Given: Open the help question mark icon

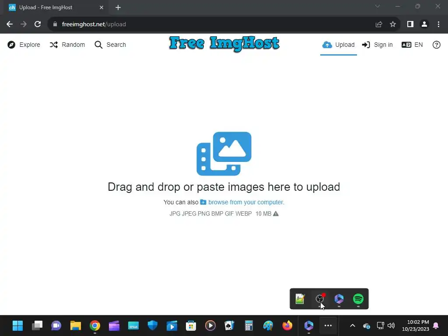Looking at the screenshot, I should (x=436, y=45).
